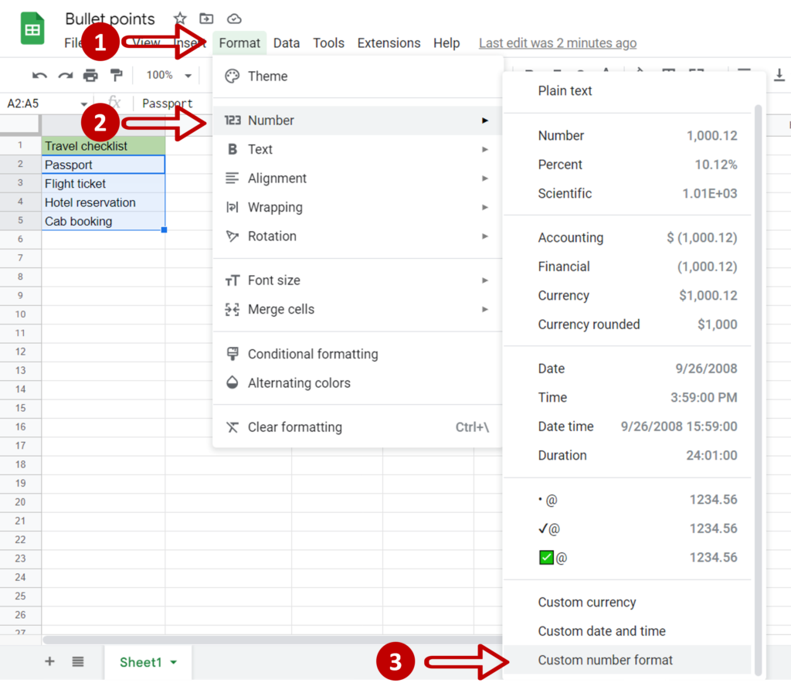Open the Help menu
The width and height of the screenshot is (791, 693).
pyautogui.click(x=446, y=43)
